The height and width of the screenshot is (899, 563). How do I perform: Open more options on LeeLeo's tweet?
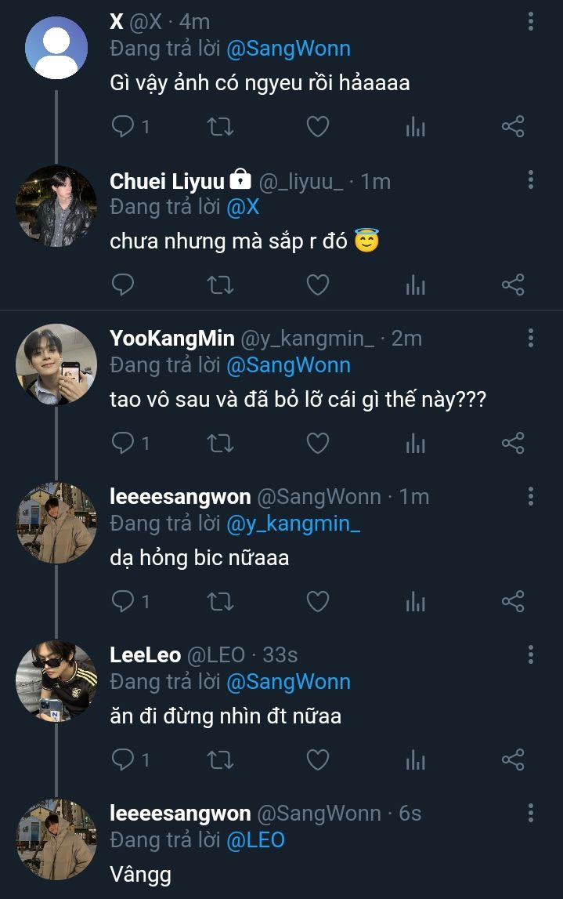(531, 654)
